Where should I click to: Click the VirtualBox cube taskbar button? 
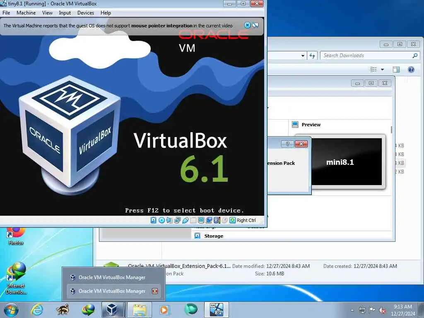point(112,310)
